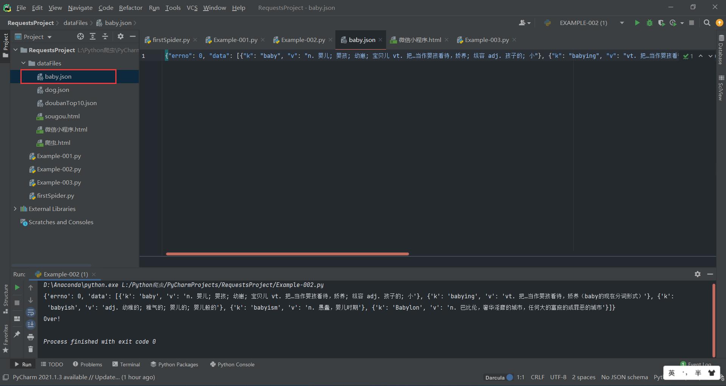Click No JSON schema in status bar
The height and width of the screenshot is (386, 726).
click(x=624, y=377)
